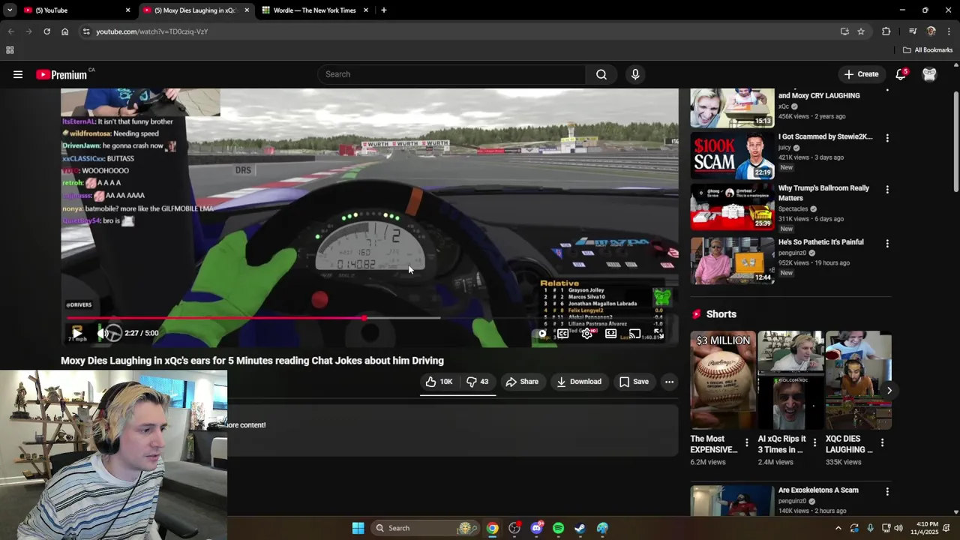The image size is (960, 540).
Task: Show next Shorts with the arrow
Action: (889, 390)
